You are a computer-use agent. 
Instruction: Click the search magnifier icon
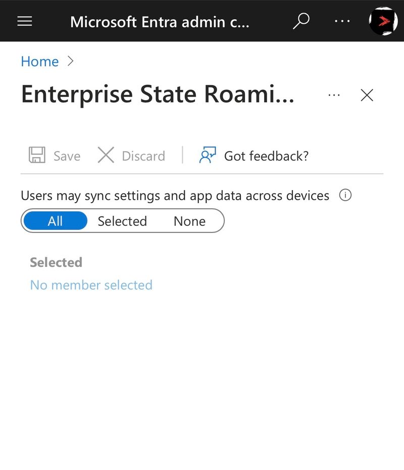pos(301,21)
